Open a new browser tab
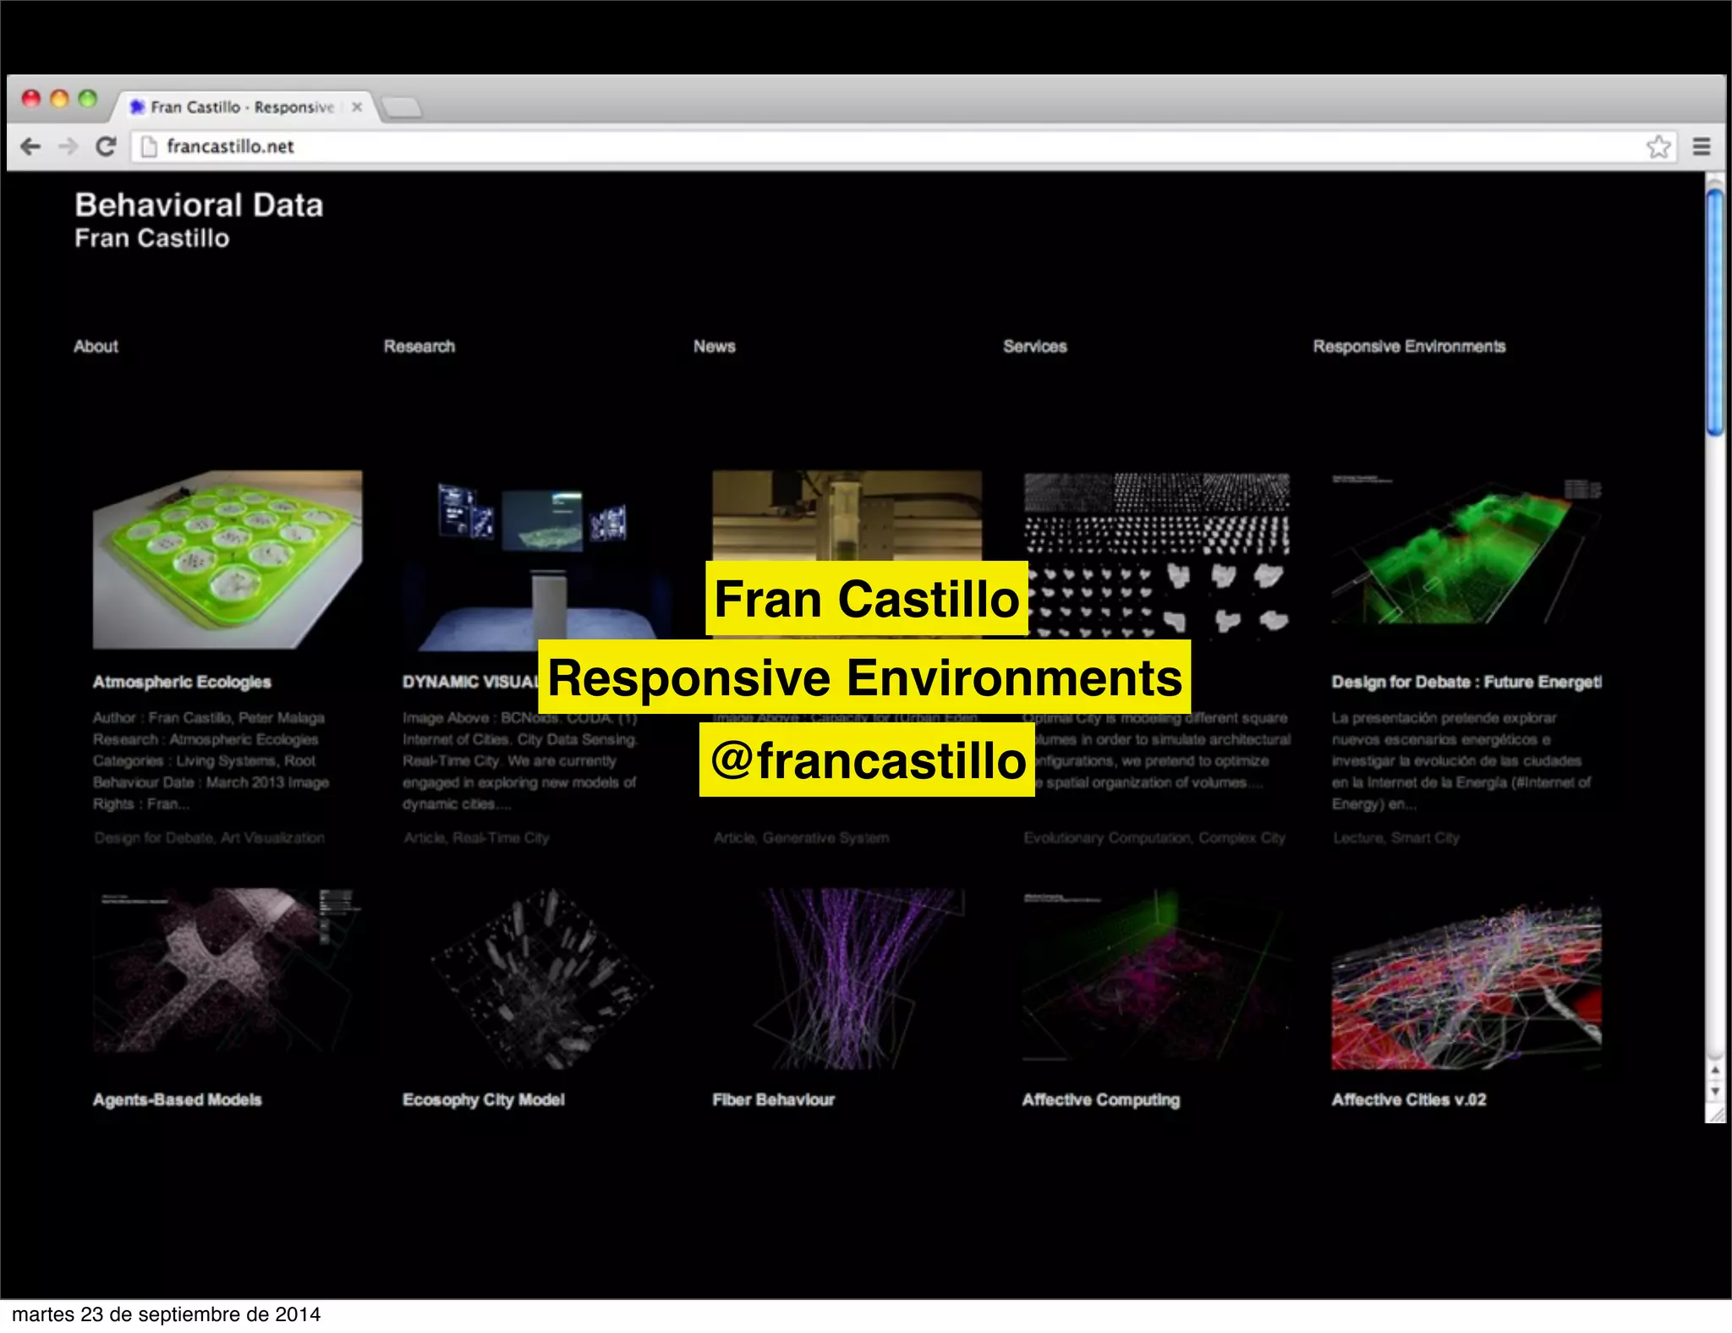 point(401,107)
